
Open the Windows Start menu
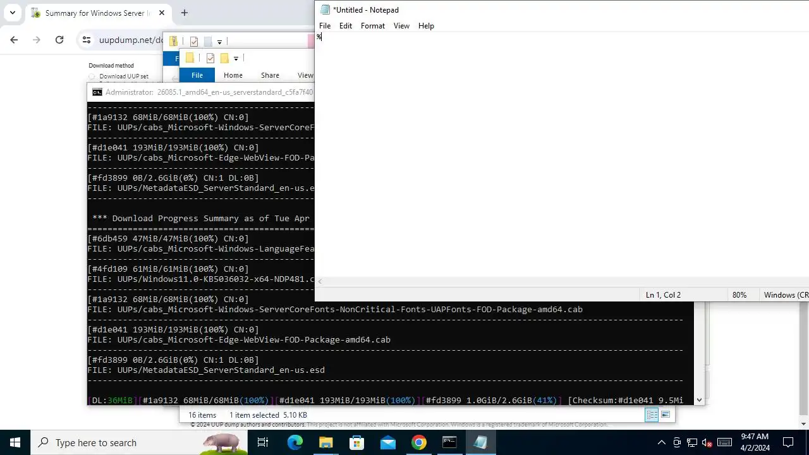[x=15, y=442]
